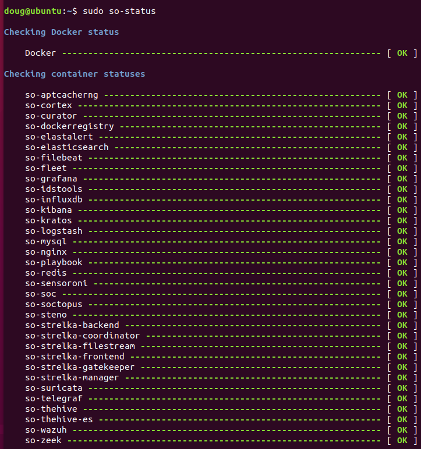The width and height of the screenshot is (421, 449).
Task: Click the so-logstash container name
Action: coord(54,231)
